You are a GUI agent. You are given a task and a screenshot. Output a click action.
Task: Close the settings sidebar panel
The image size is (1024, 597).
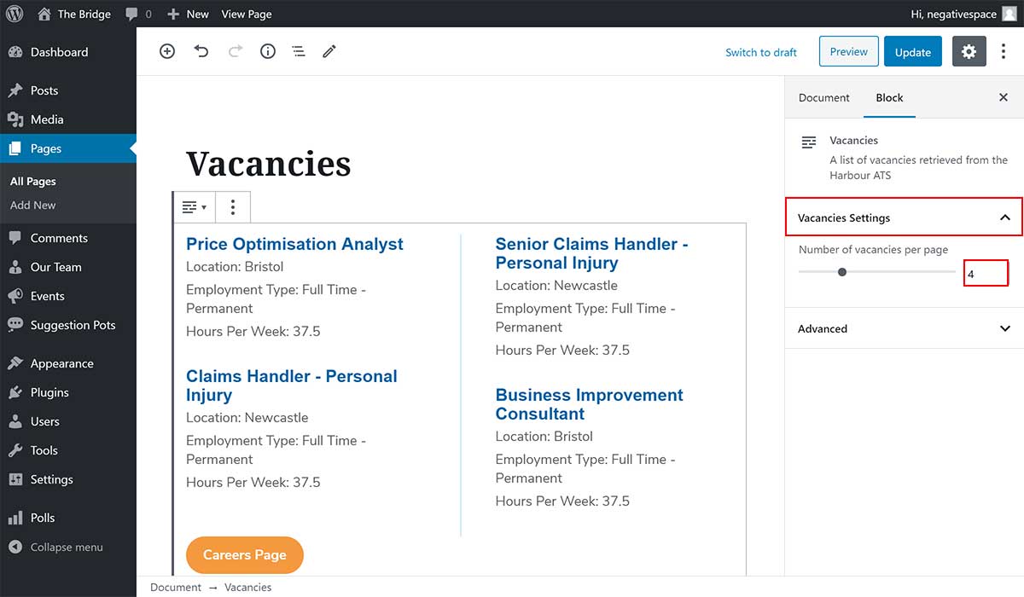click(1004, 97)
